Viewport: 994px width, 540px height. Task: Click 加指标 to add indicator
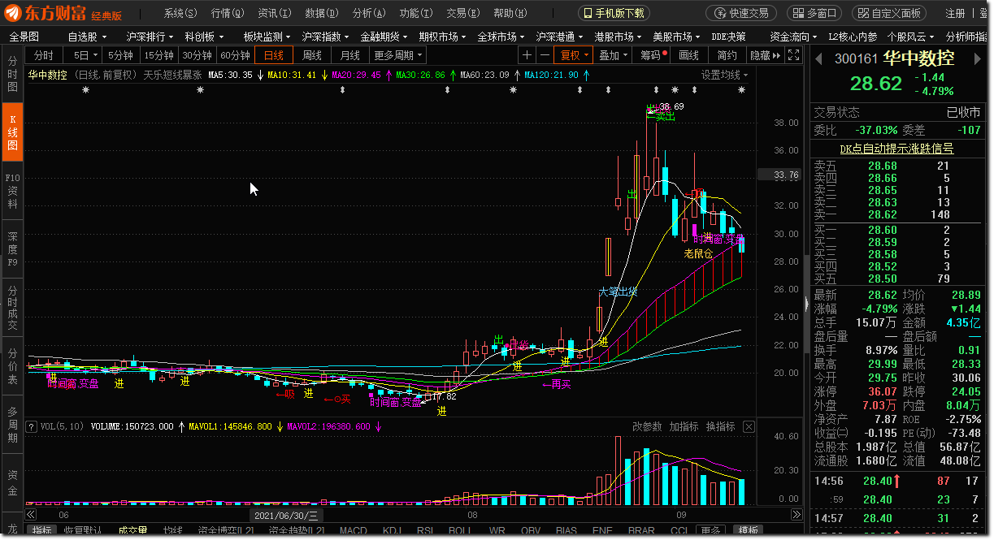684,426
